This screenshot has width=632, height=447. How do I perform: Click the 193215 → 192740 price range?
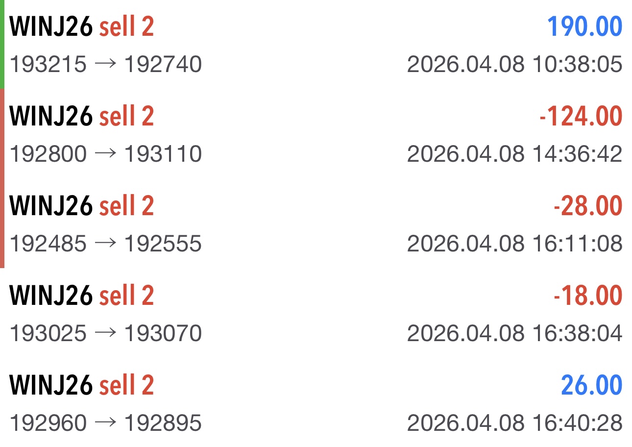tap(106, 65)
